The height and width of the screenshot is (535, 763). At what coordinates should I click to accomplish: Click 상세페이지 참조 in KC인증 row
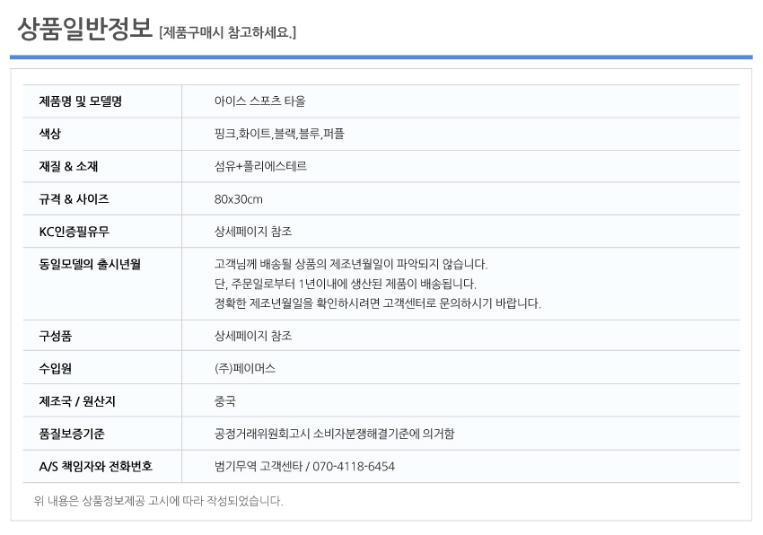pos(253,232)
